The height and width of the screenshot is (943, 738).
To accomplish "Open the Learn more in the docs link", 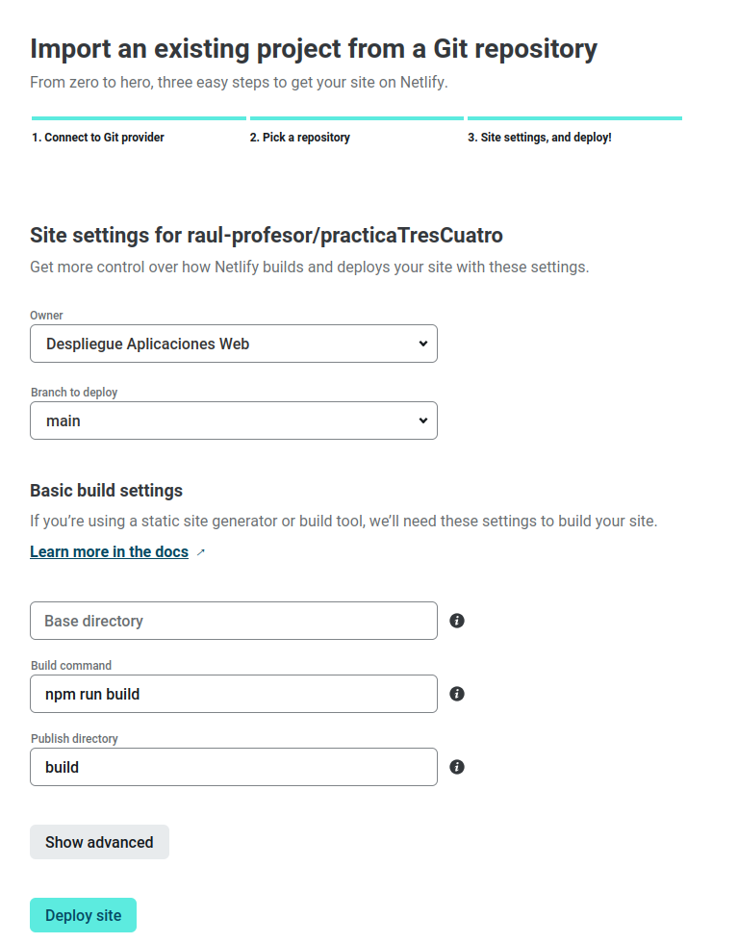I will pyautogui.click(x=109, y=551).
